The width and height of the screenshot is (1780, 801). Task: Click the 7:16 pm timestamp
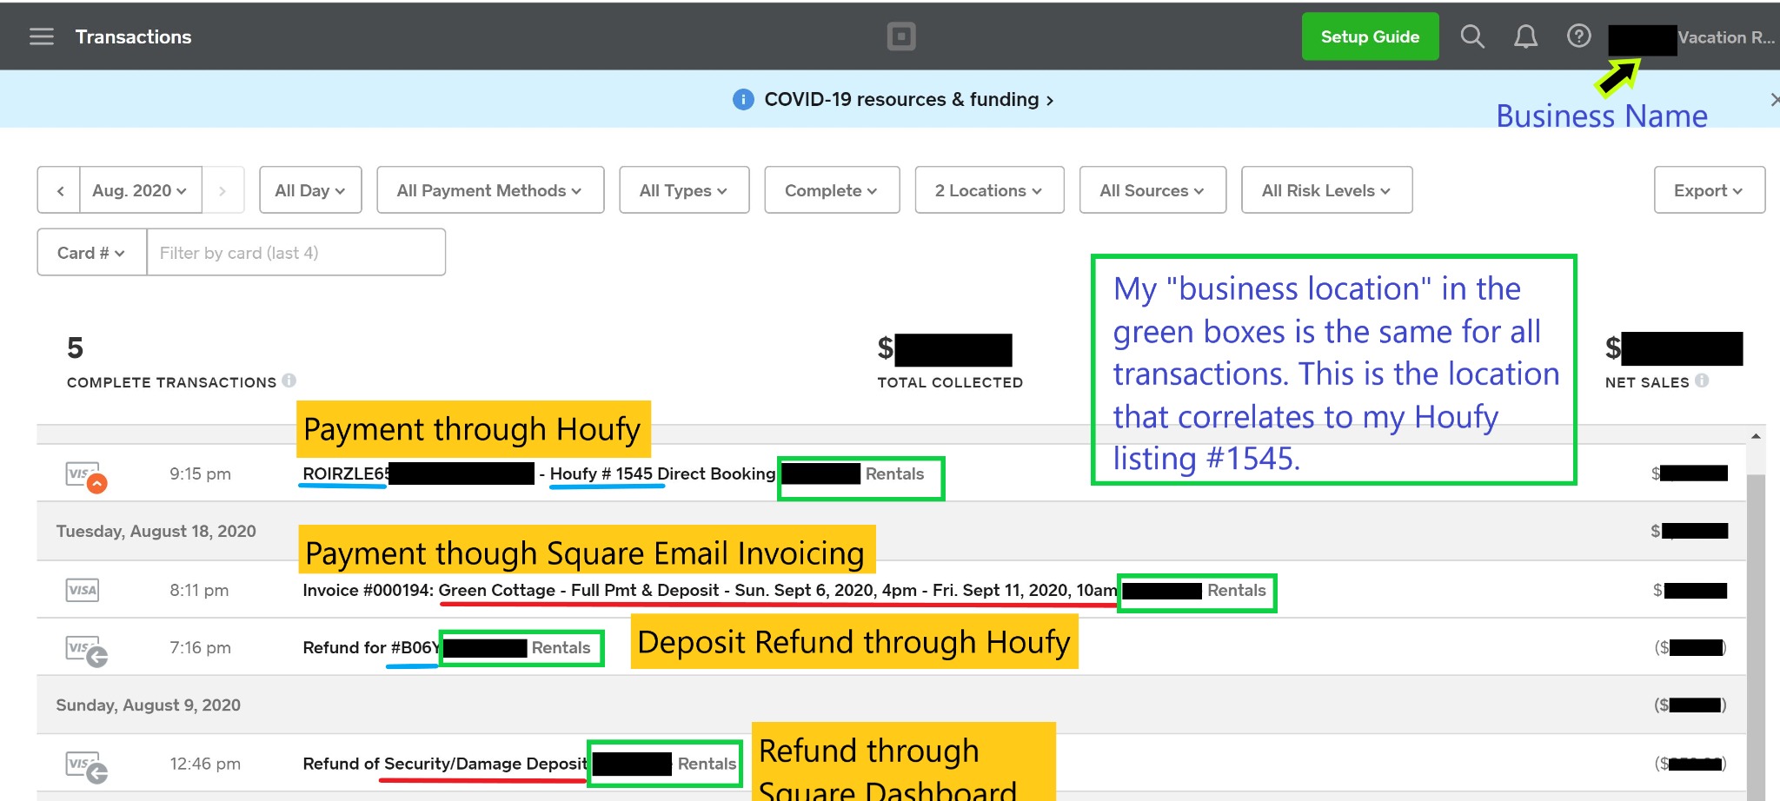click(200, 648)
